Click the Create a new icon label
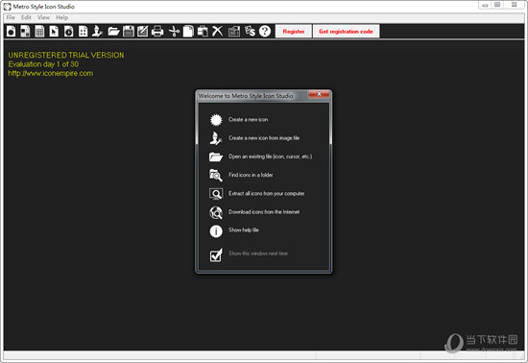 [x=249, y=119]
